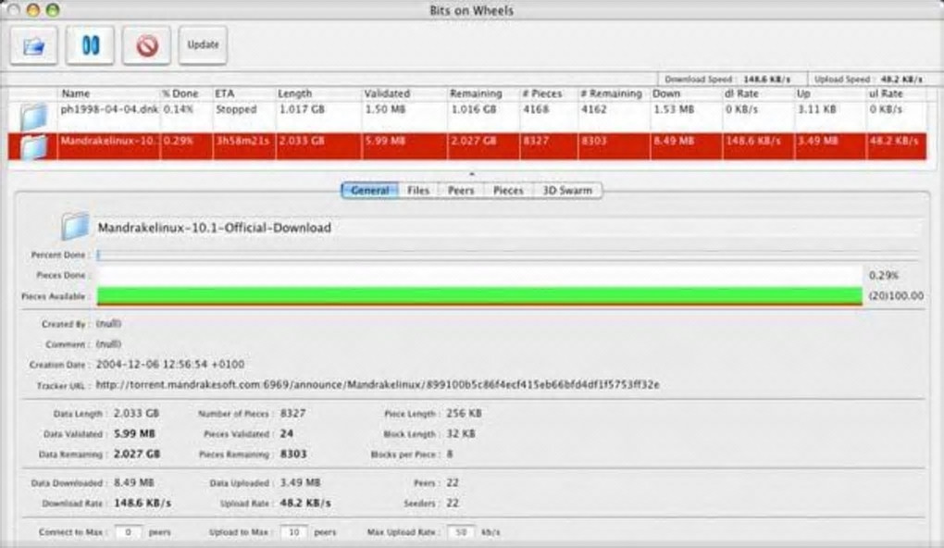Image resolution: width=944 pixels, height=548 pixels.
Task: Click the tracker URL text
Action: (378, 385)
